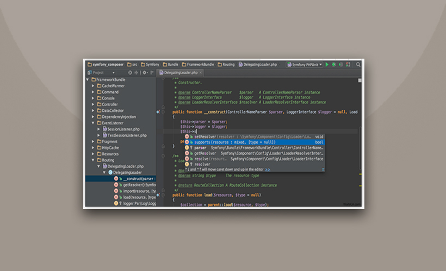Open Project panel settings gear
The image size is (446, 271).
pyautogui.click(x=145, y=73)
